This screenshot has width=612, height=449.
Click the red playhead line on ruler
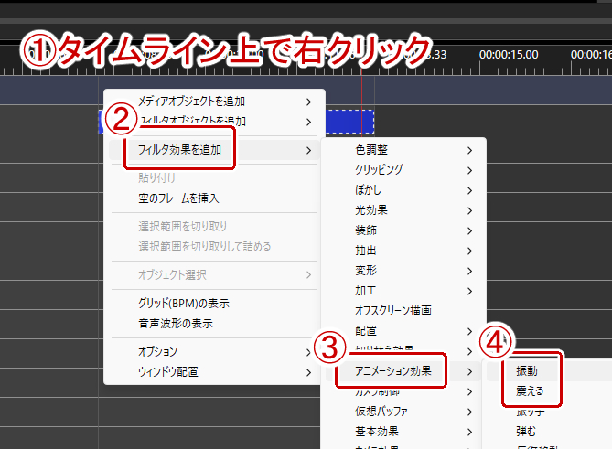tap(362, 71)
